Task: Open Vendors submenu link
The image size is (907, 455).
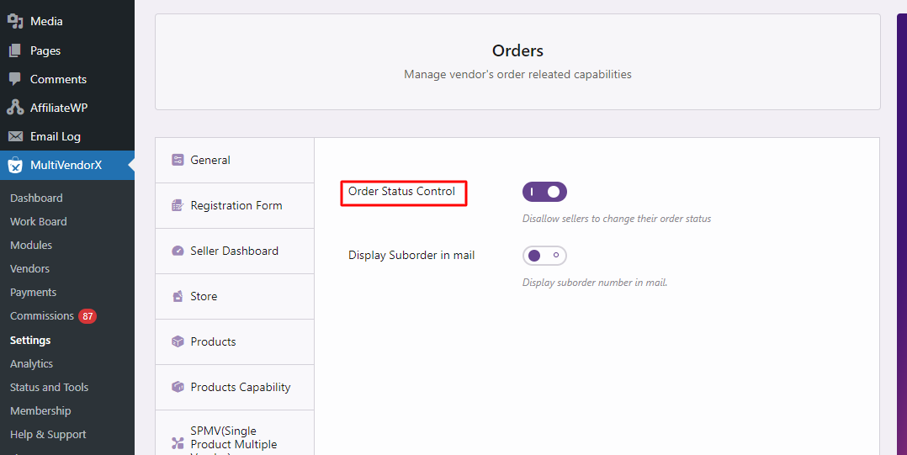Action: 29,269
